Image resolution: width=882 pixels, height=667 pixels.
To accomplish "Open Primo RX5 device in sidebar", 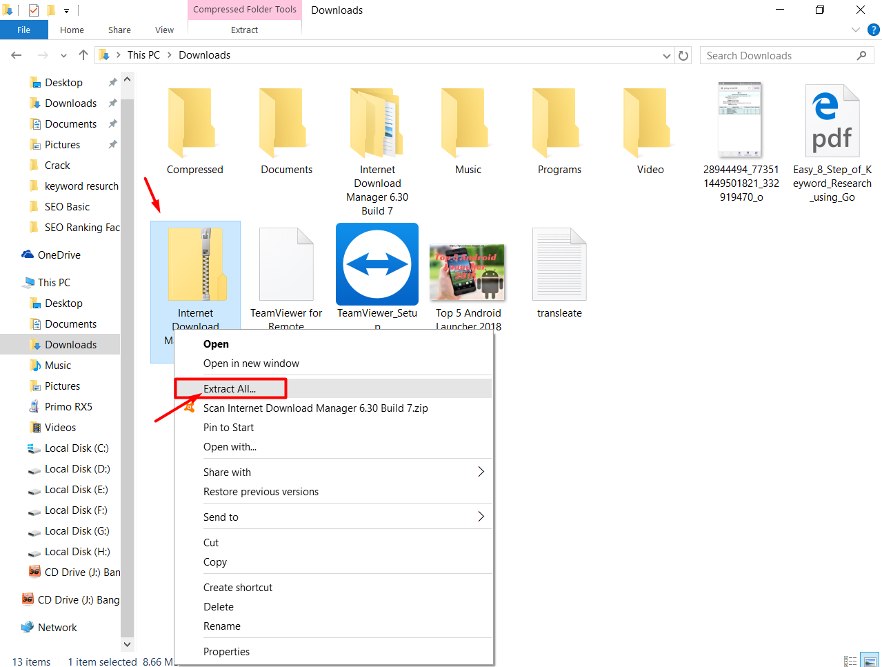I will (x=68, y=407).
